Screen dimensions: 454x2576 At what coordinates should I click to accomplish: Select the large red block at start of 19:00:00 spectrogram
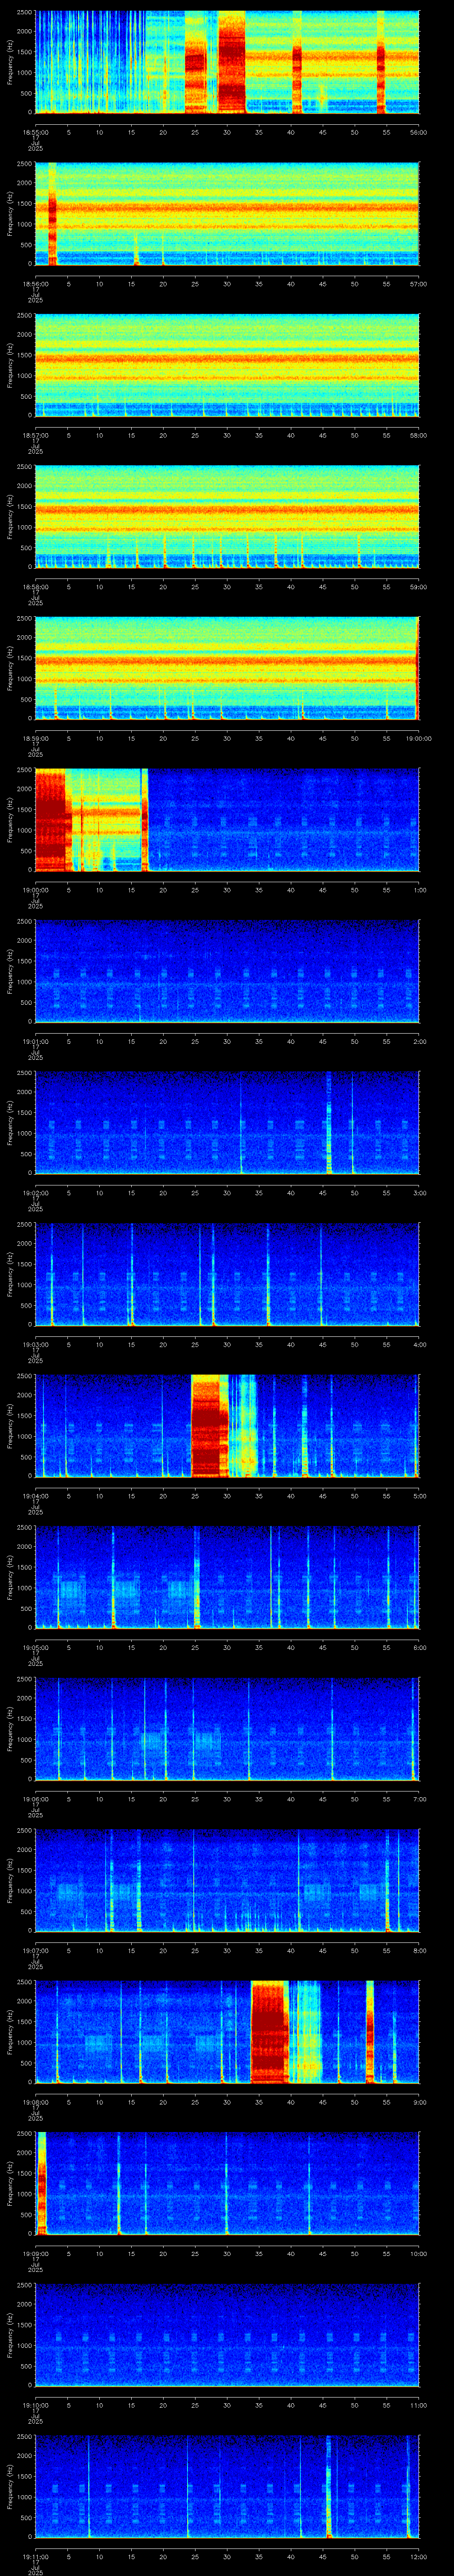[51, 820]
